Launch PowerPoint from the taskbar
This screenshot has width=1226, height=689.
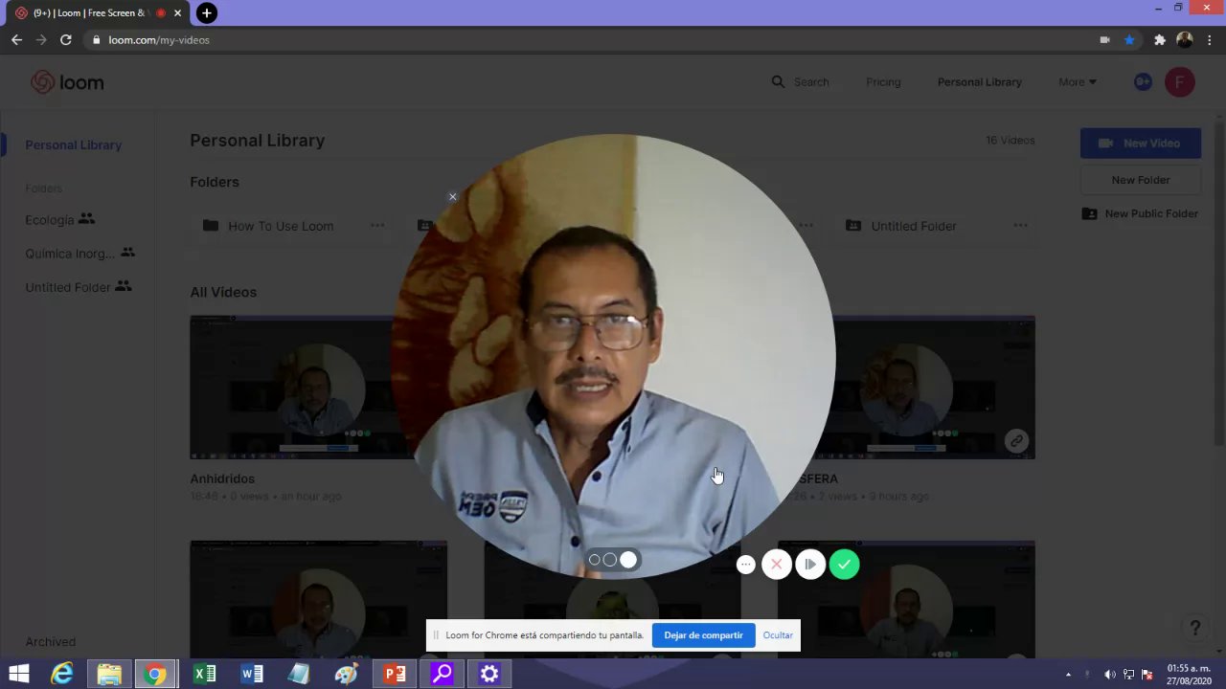click(x=395, y=675)
